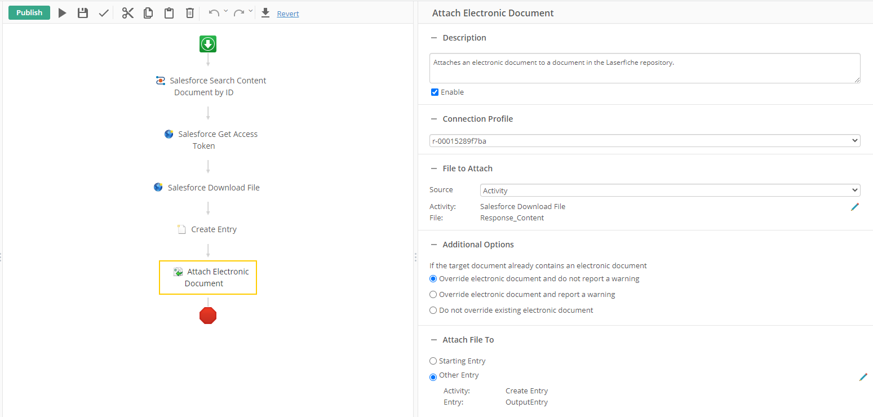This screenshot has width=873, height=417.
Task: Click the globe icon beside Salesforce Download File
Action: [158, 187]
